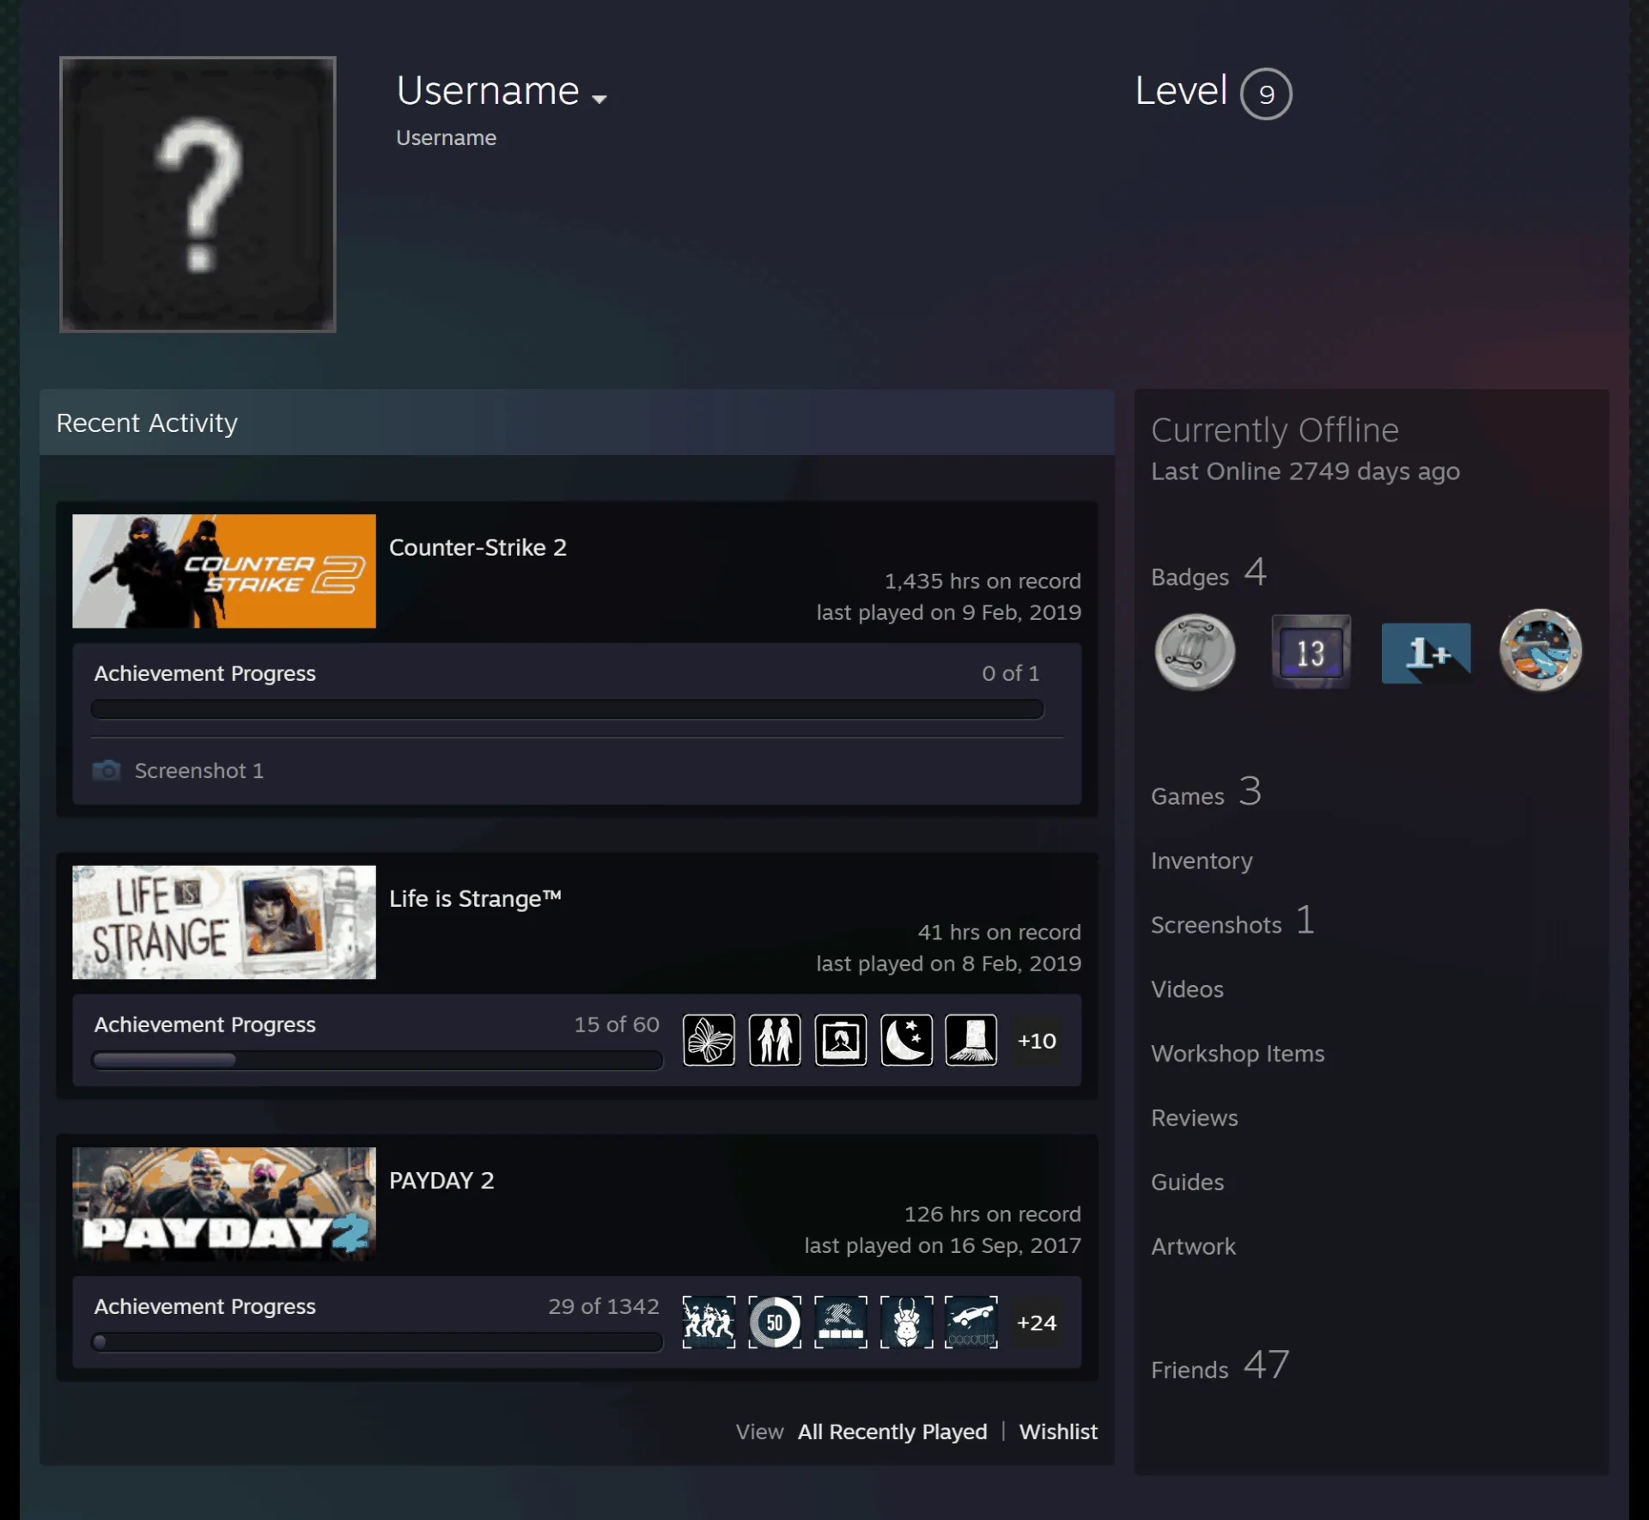View All Recently Played games
The image size is (1649, 1520).
[892, 1432]
